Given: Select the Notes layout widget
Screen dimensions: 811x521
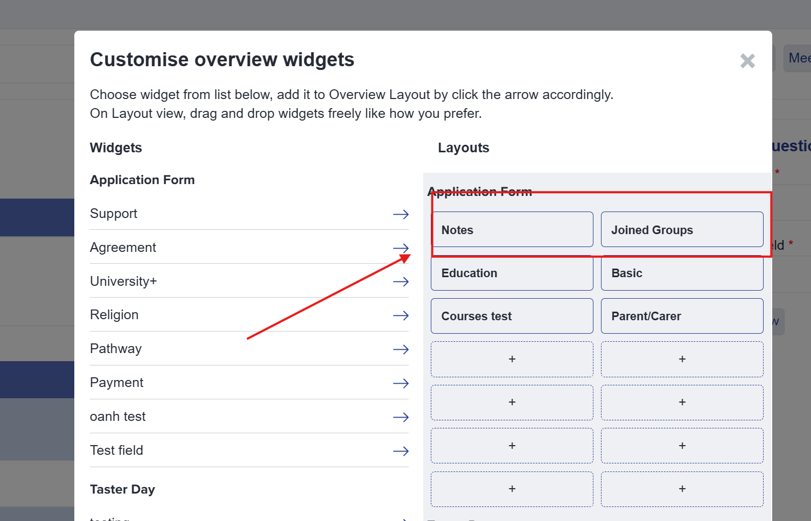Looking at the screenshot, I should click(x=512, y=230).
